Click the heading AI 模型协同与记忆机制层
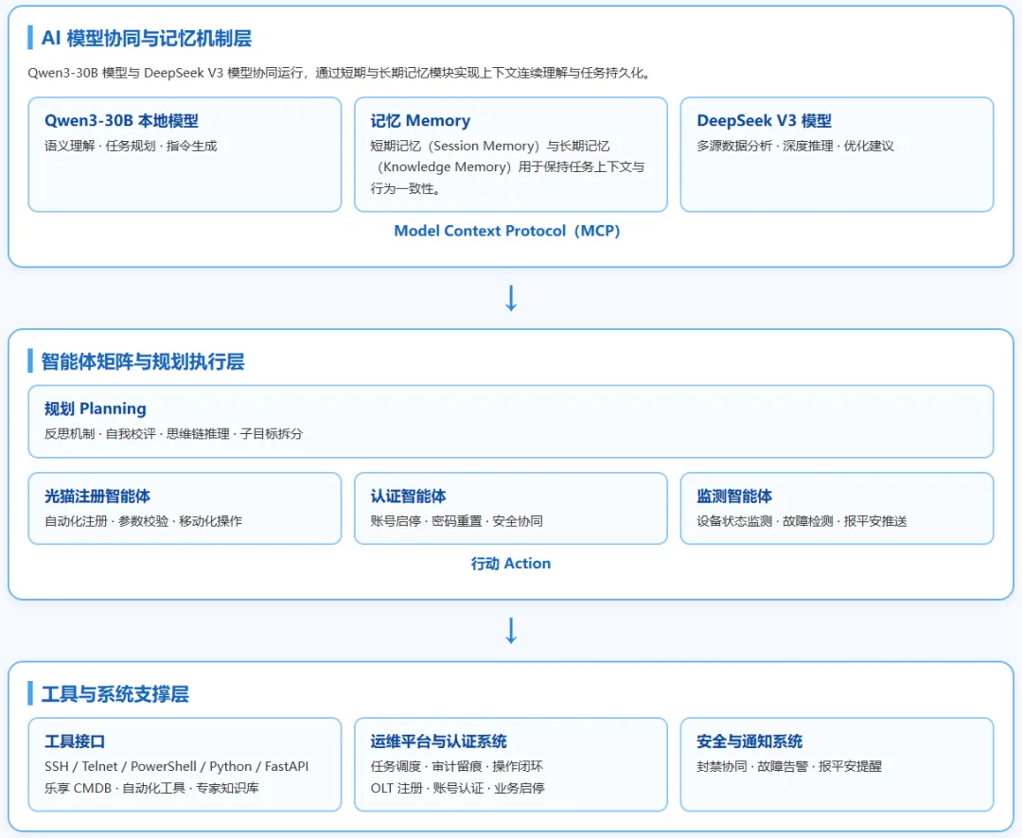 146,39
